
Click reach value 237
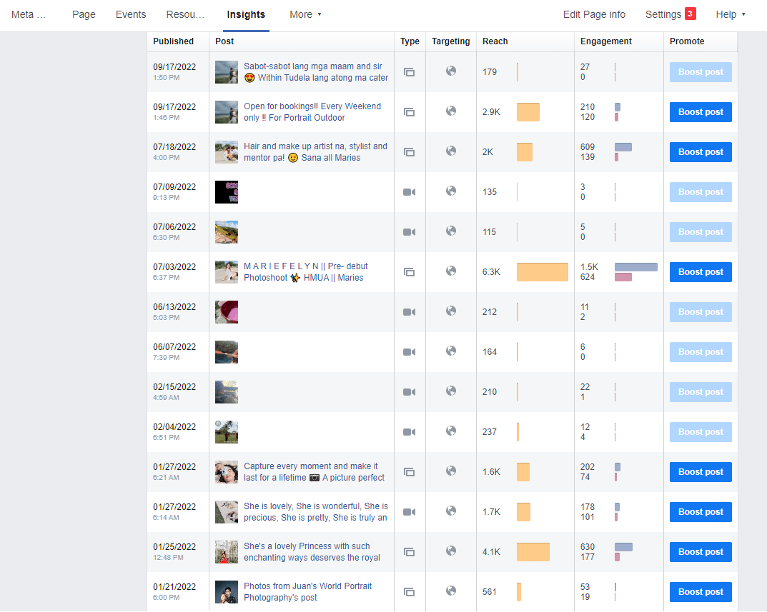(x=490, y=432)
